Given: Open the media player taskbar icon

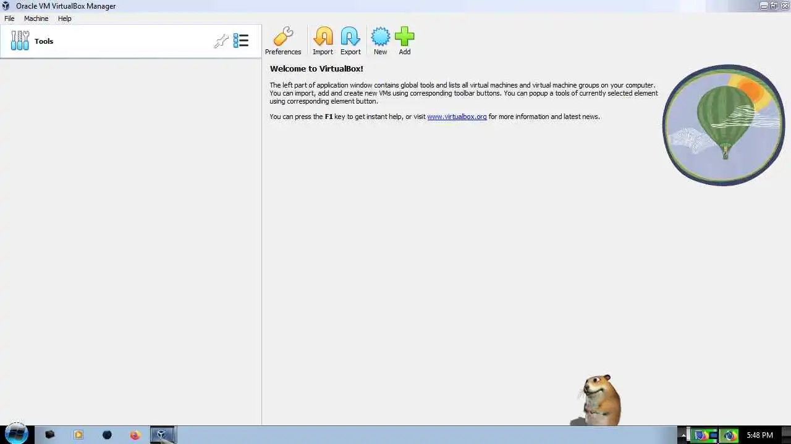Looking at the screenshot, I should (x=78, y=435).
